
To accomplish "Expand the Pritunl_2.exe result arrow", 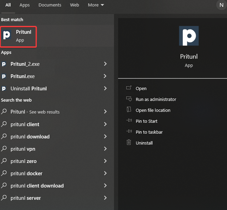I will point(105,64).
